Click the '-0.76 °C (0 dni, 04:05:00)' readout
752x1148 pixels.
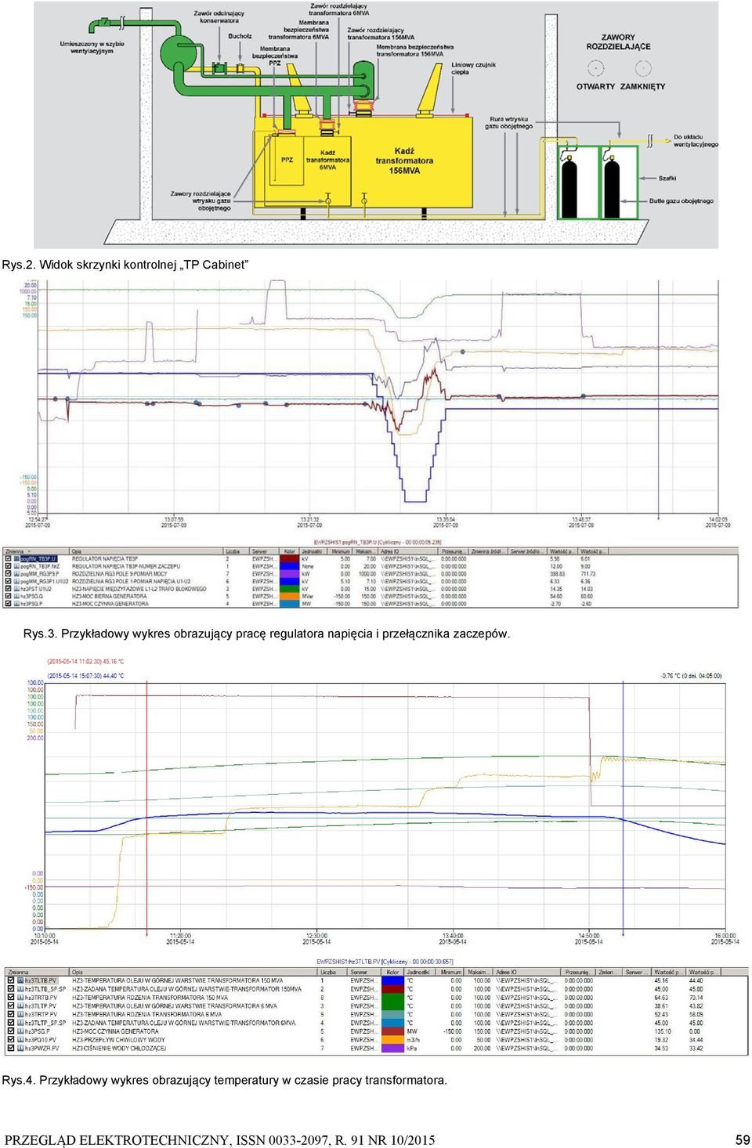pos(691,675)
